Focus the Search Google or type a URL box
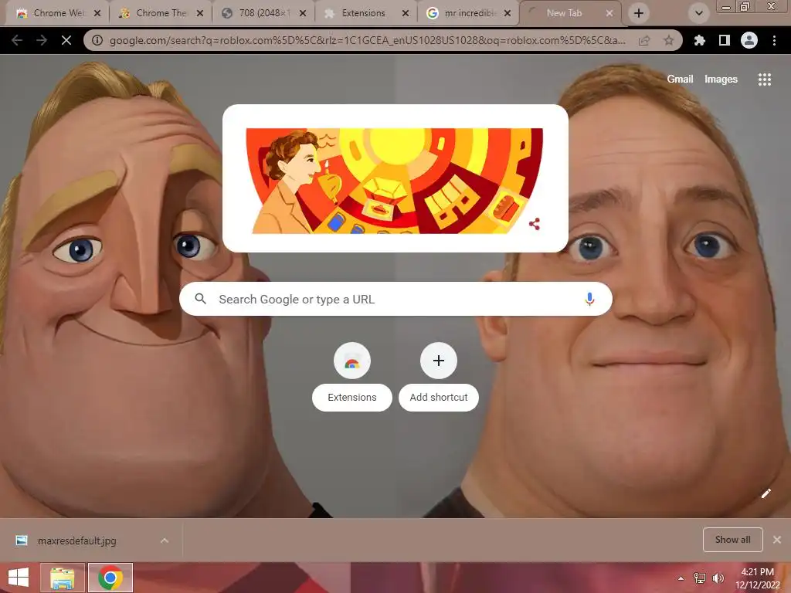This screenshot has width=791, height=593. tap(396, 299)
